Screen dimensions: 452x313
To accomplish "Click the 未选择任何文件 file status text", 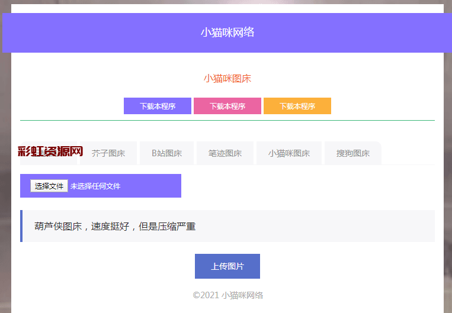I will 95,186.
